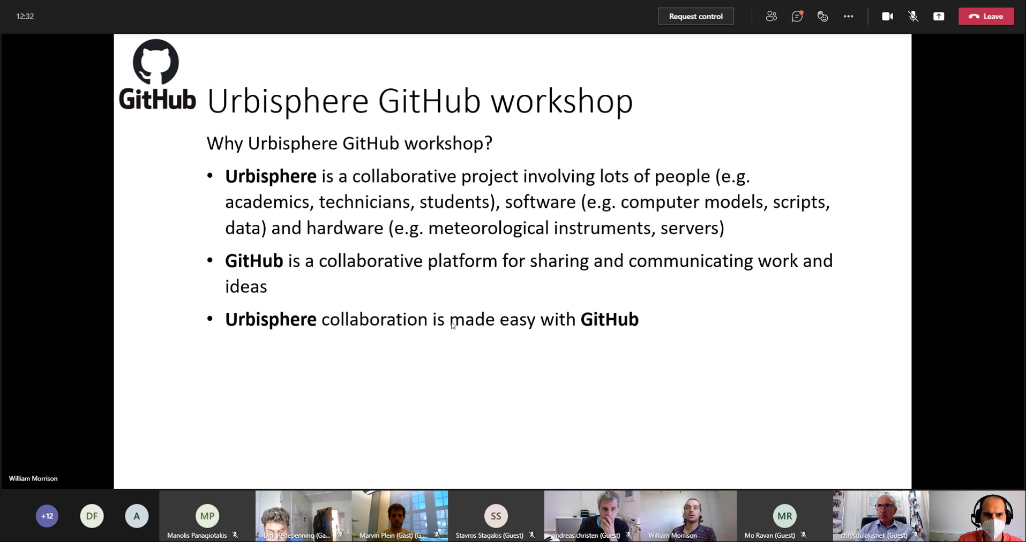Open the meeting chat icon
Screen dimensions: 1026x542
coord(797,16)
